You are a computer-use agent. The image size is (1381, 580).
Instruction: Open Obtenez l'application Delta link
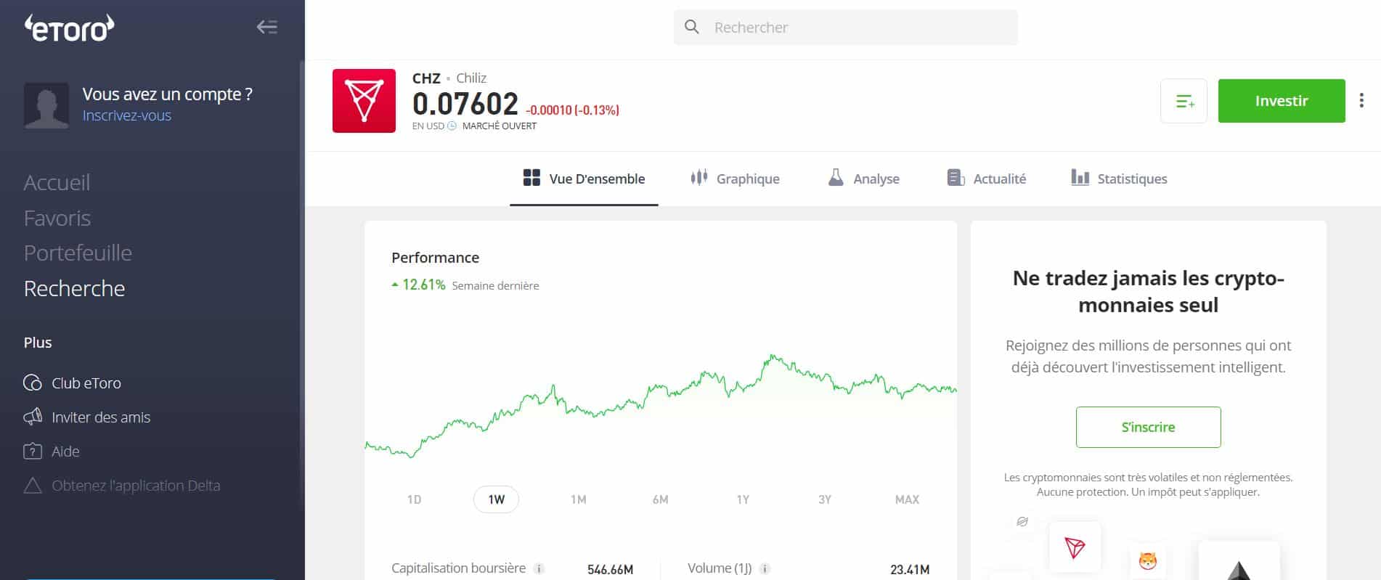tap(136, 485)
